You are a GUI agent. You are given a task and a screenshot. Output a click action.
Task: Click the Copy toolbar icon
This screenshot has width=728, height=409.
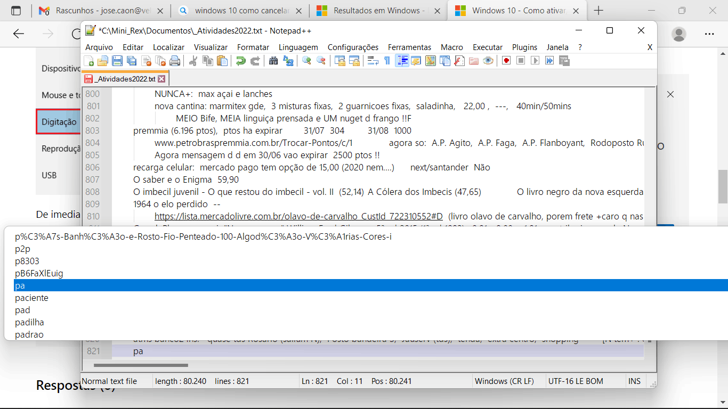pyautogui.click(x=208, y=61)
